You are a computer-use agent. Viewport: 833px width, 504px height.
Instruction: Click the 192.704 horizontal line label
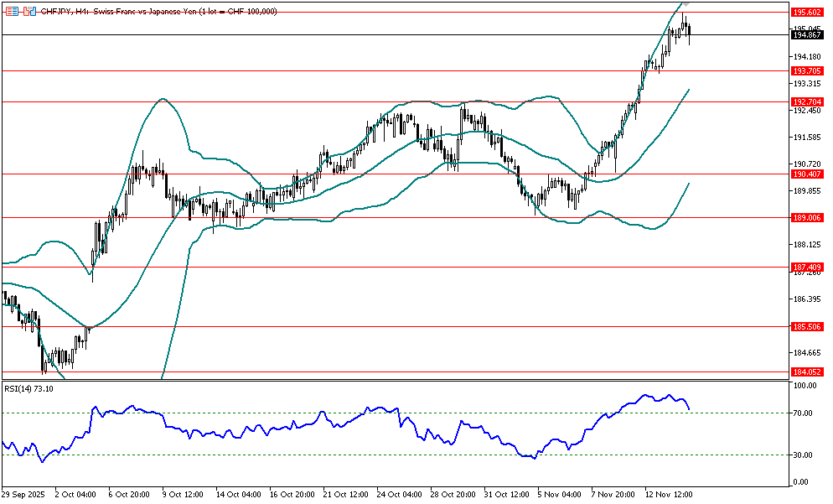click(805, 101)
